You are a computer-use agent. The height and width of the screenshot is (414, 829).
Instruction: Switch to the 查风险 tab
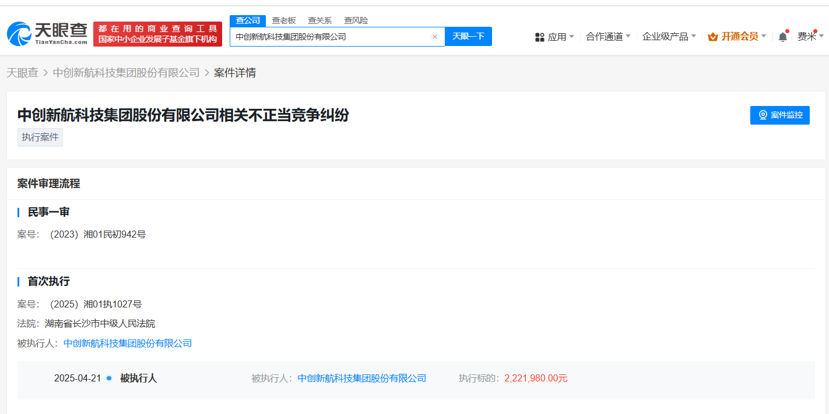[x=356, y=20]
